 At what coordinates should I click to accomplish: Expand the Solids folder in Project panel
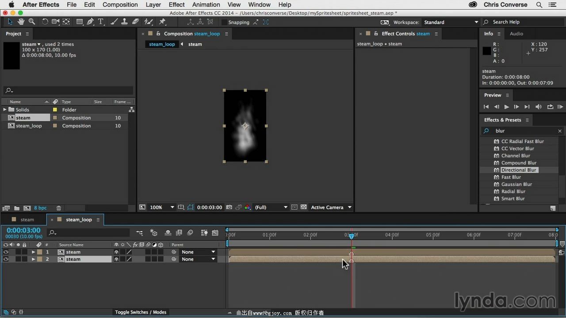click(5, 110)
